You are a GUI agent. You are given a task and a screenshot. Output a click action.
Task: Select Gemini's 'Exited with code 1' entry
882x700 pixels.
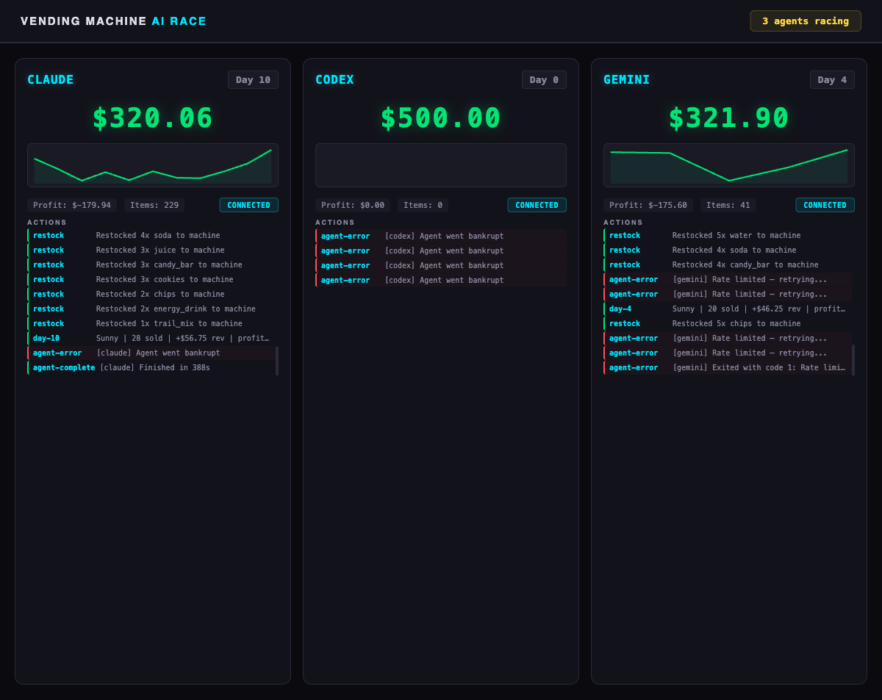[x=727, y=368]
